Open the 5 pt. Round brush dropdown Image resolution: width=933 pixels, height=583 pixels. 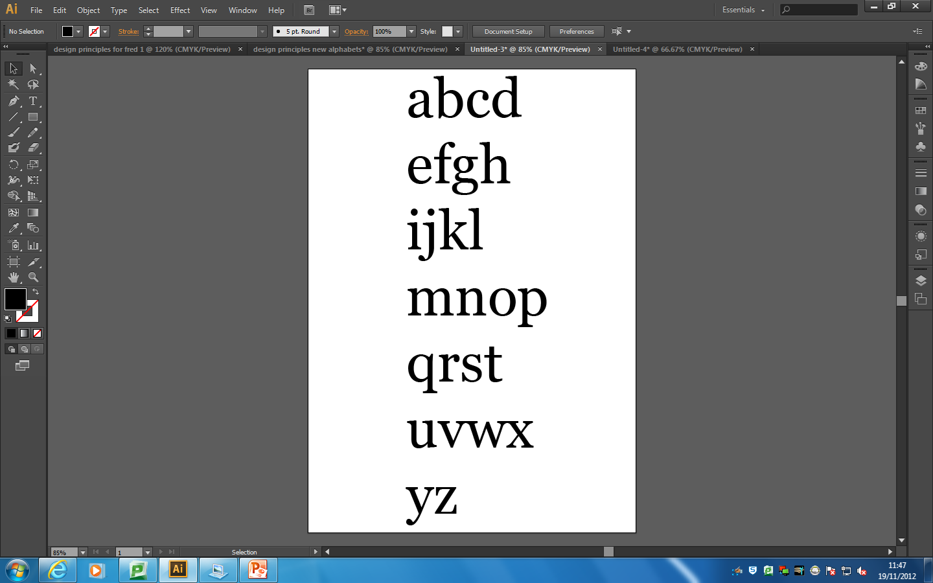[x=334, y=31]
